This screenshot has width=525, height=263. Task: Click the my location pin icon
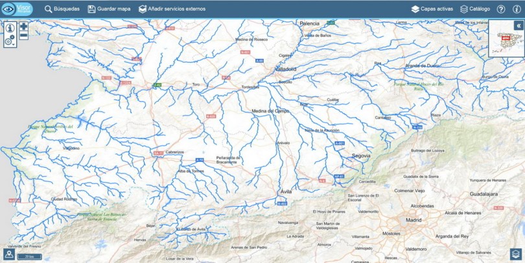(x=8, y=254)
